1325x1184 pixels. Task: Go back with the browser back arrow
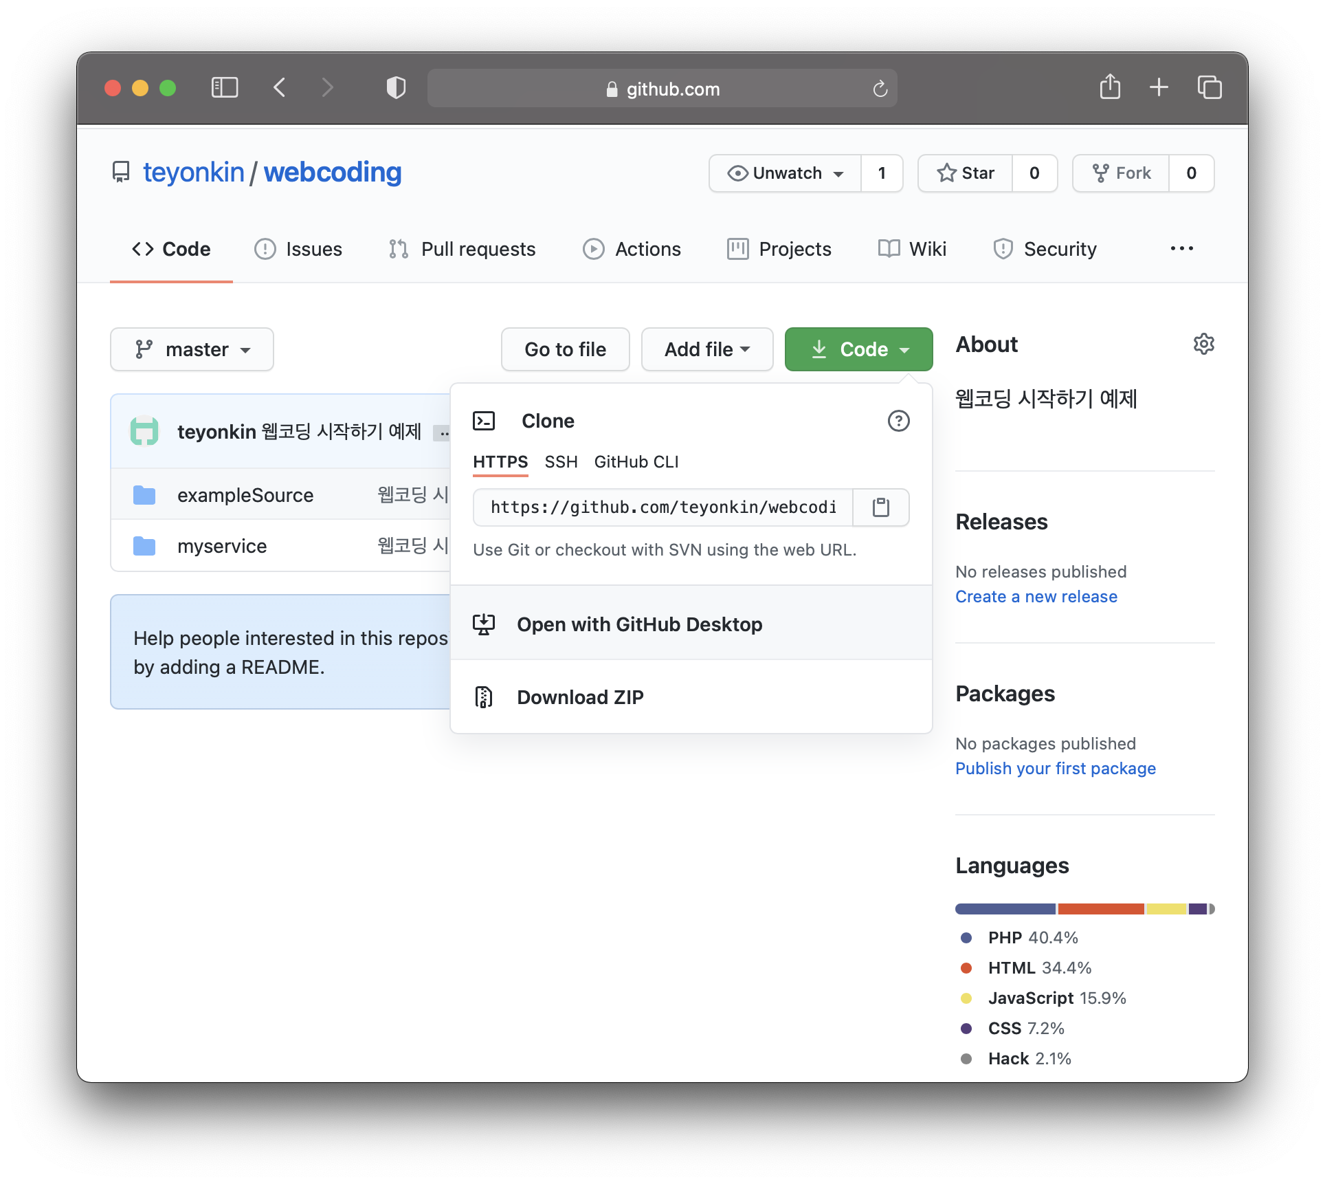click(x=279, y=88)
